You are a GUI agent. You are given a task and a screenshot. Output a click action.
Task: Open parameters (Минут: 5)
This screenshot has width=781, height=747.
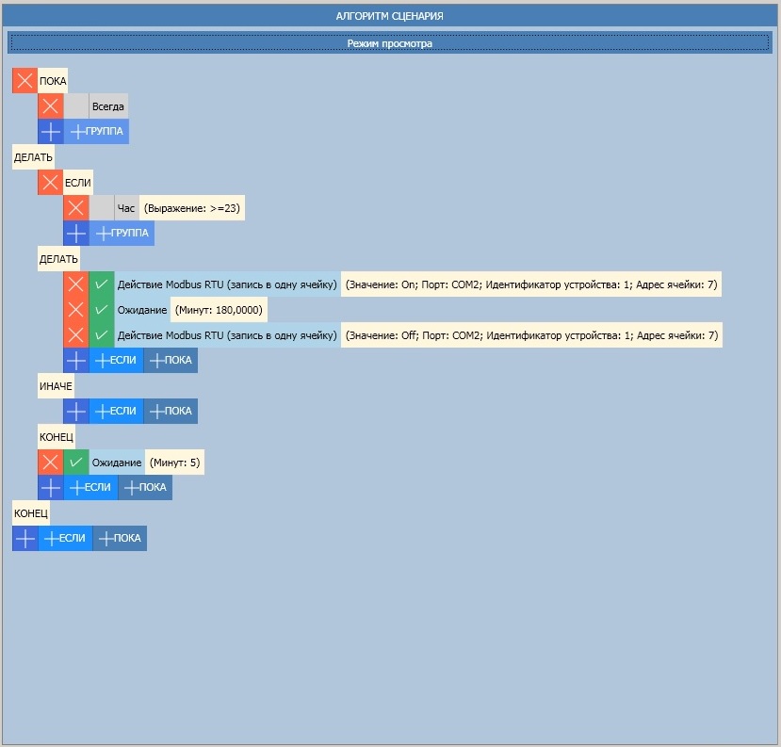click(x=175, y=463)
